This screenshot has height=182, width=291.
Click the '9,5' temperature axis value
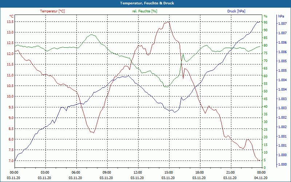11,107
